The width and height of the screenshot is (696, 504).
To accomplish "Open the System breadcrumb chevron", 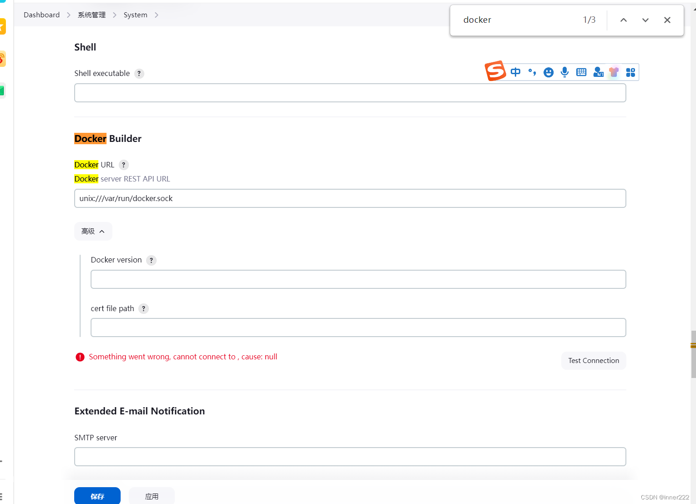I will [x=157, y=15].
